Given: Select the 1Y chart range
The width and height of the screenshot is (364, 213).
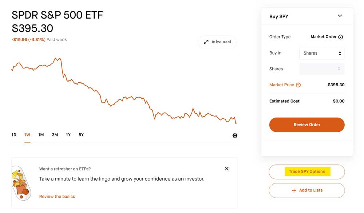Looking at the screenshot, I should click(68, 135).
